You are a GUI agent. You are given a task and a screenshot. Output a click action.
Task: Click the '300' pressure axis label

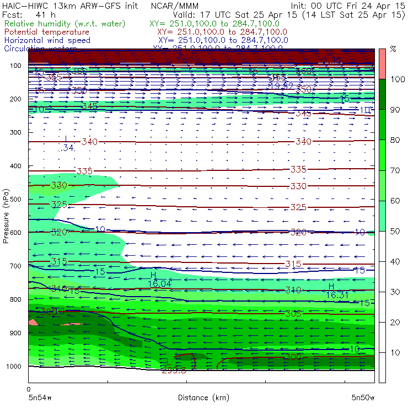15,132
